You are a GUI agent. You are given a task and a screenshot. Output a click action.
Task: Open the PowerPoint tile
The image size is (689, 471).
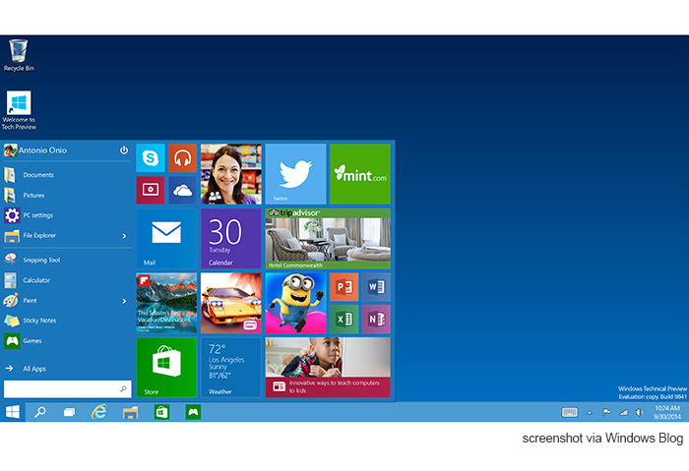point(344,287)
